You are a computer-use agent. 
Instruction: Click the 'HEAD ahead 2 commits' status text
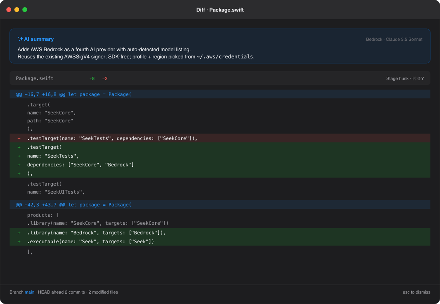(61, 292)
